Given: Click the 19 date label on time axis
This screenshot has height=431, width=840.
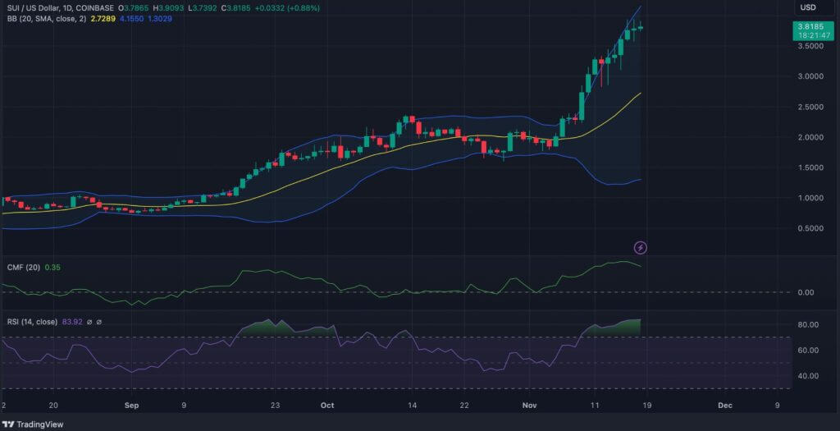Looking at the screenshot, I should coord(646,406).
